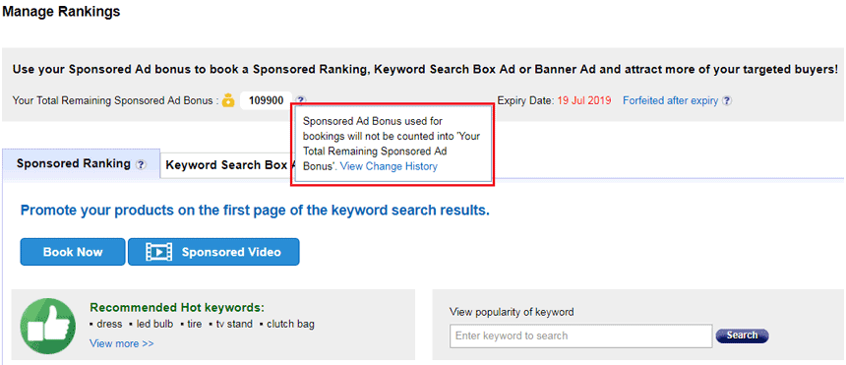Expand keywords with View more link
Viewport: 846px width, 365px height.
click(122, 343)
